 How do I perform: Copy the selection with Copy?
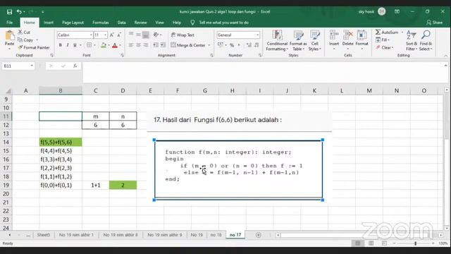25,40
